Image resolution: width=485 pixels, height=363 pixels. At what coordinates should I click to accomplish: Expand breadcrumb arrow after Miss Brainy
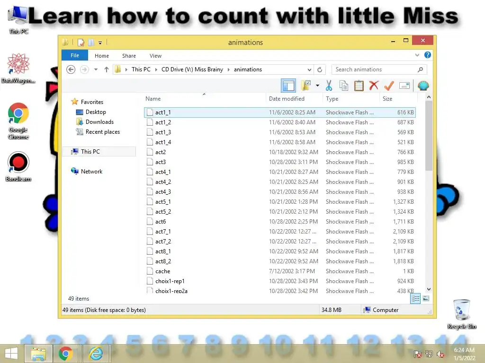(x=229, y=69)
